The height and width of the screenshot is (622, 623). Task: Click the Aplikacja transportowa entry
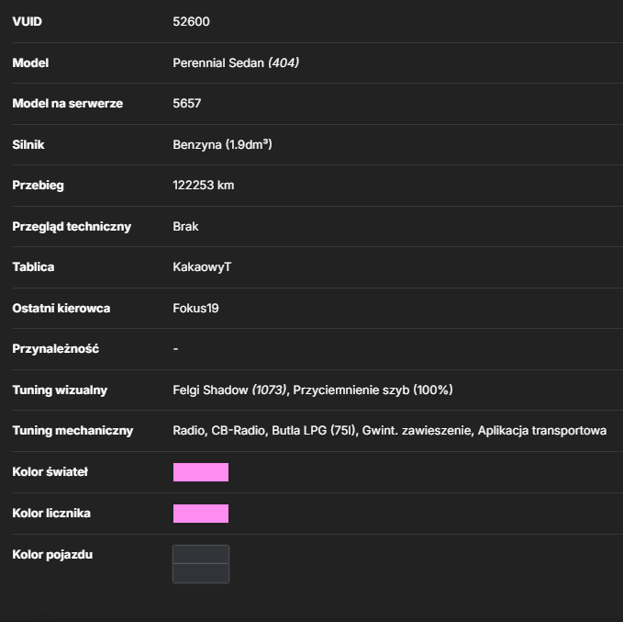[x=542, y=431]
